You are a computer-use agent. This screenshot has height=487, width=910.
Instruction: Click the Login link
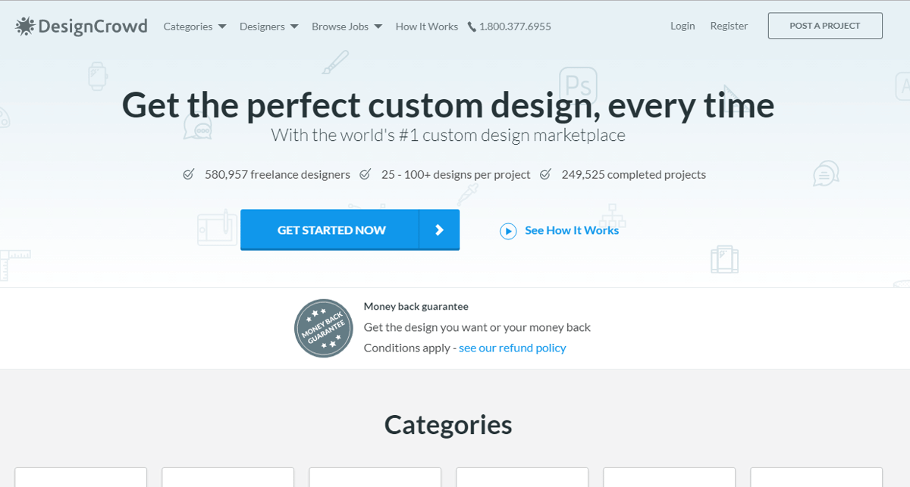tap(682, 26)
